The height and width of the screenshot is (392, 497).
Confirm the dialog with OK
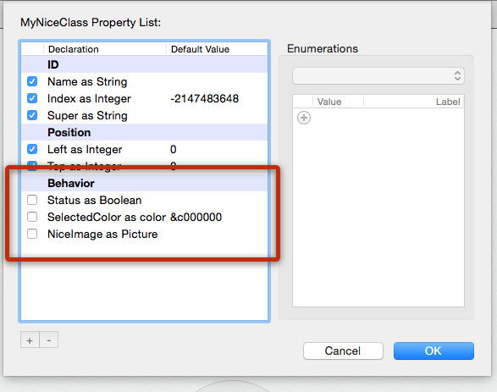point(433,351)
